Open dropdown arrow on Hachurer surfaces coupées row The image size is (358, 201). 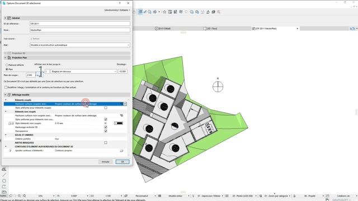[125, 104]
